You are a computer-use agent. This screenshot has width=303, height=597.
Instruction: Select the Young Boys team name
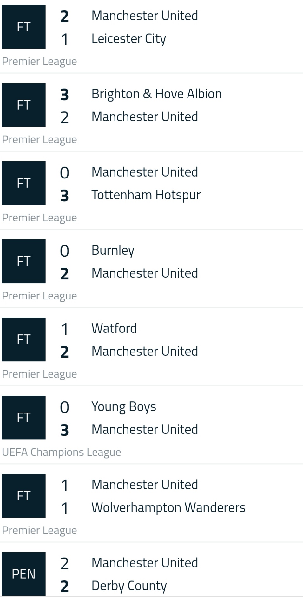point(124,407)
